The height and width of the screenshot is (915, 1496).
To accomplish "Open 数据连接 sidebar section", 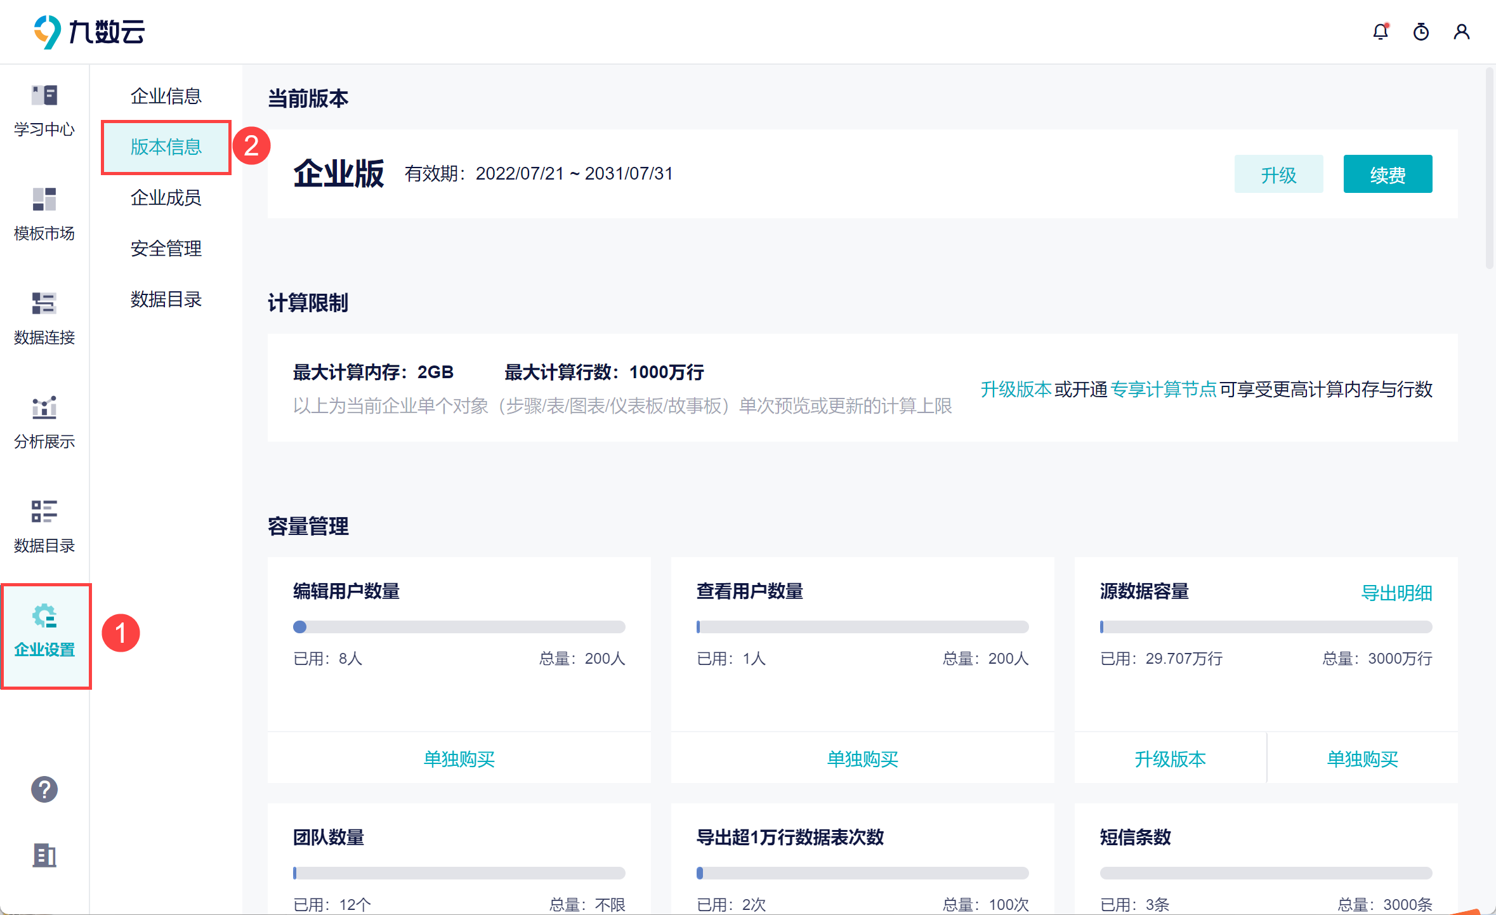I will [x=44, y=319].
